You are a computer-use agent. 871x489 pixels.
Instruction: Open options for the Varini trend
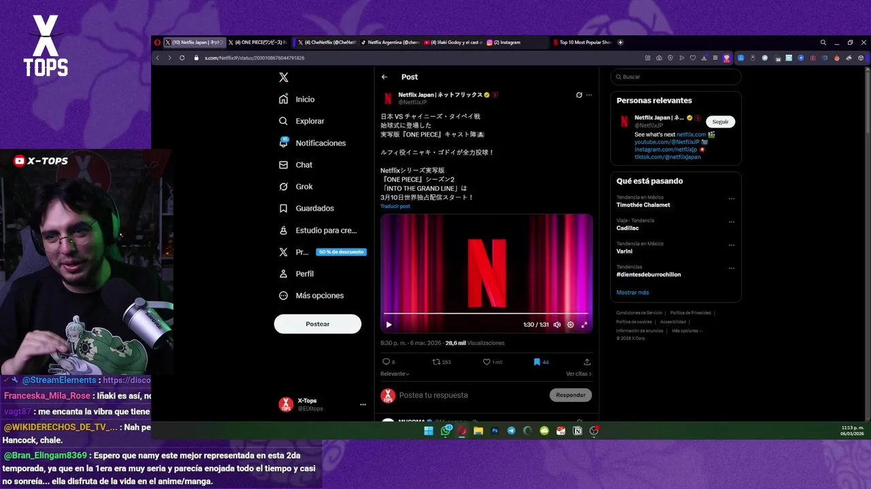pyautogui.click(x=732, y=244)
